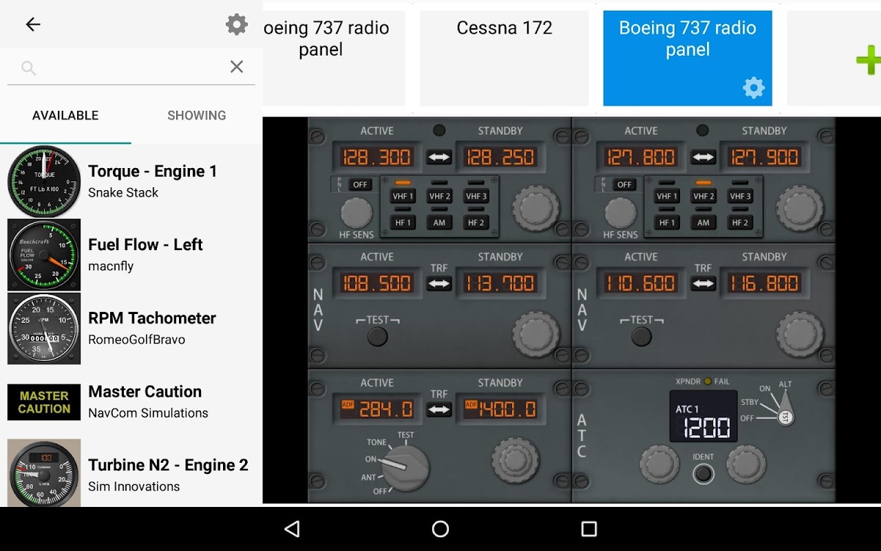Viewport: 881px width, 551px height.
Task: Click the HF SENS knob on right COM radio
Action: [x=621, y=213]
